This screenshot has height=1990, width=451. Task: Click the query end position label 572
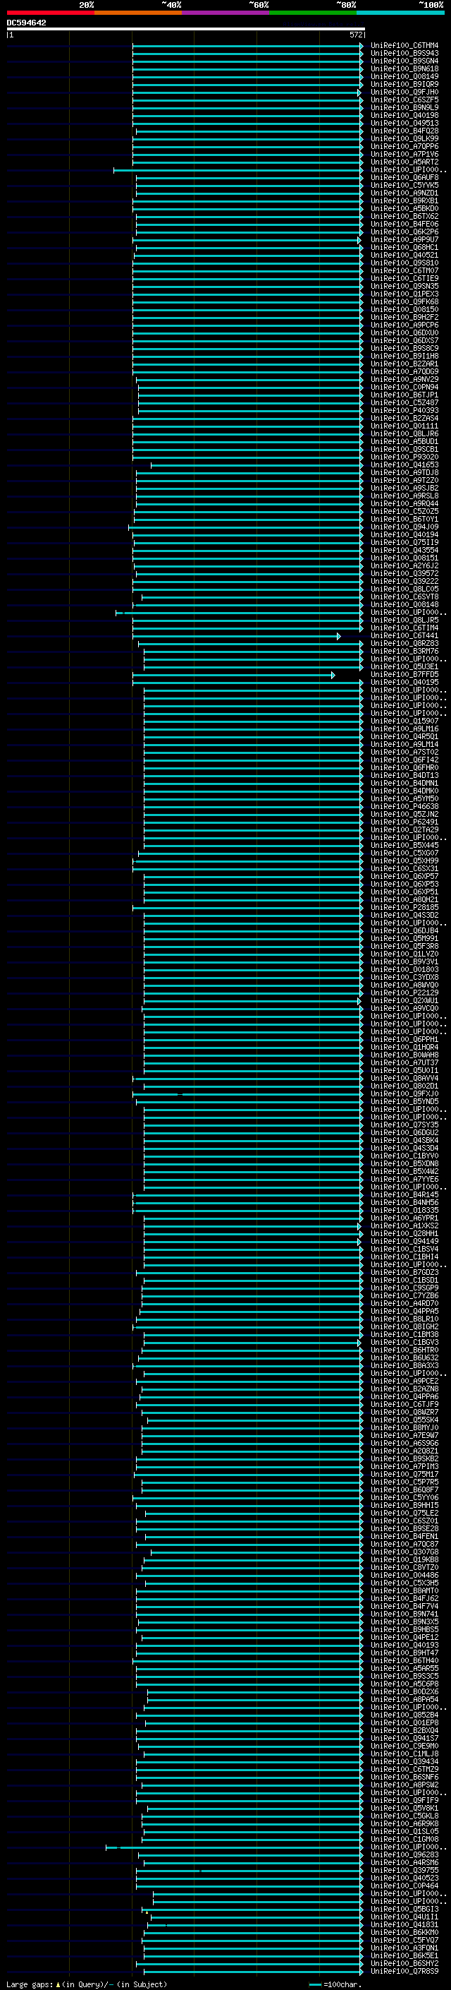tap(355, 35)
